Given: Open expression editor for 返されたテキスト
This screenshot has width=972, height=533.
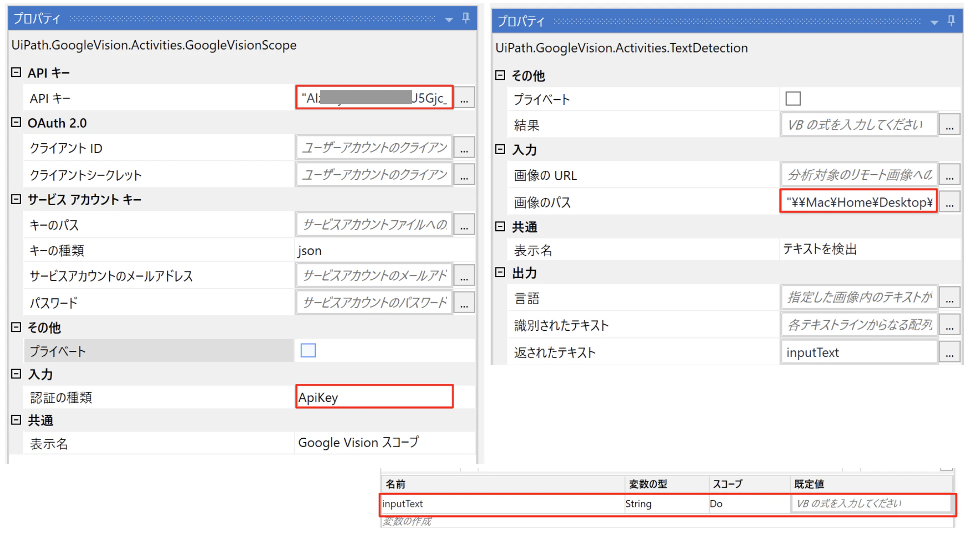Looking at the screenshot, I should tap(949, 352).
